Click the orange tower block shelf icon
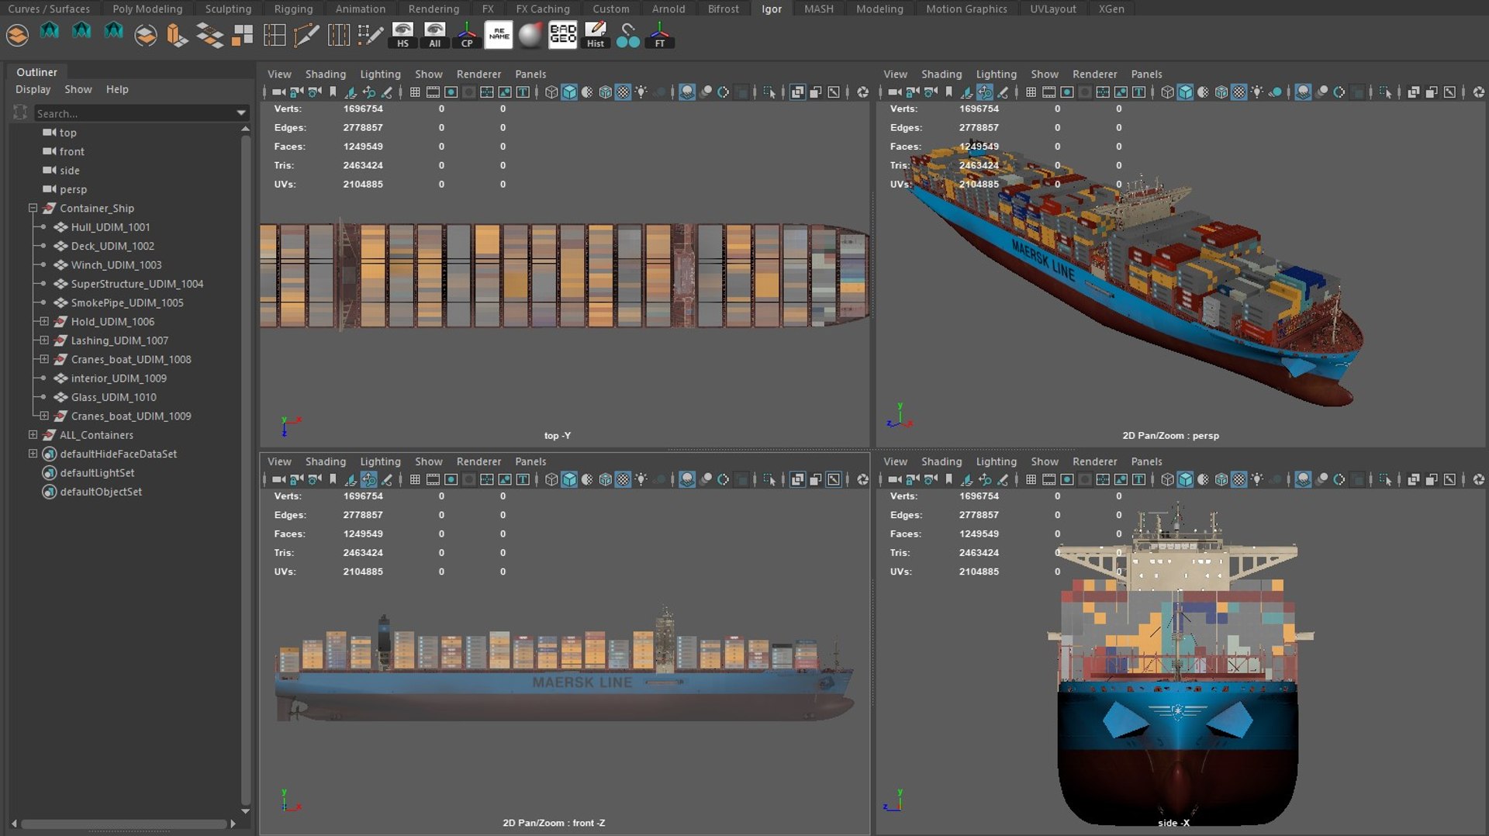 [x=178, y=36]
